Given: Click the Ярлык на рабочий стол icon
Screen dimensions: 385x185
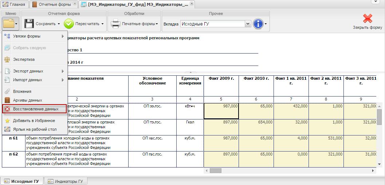Looking at the screenshot, I should [7, 129].
